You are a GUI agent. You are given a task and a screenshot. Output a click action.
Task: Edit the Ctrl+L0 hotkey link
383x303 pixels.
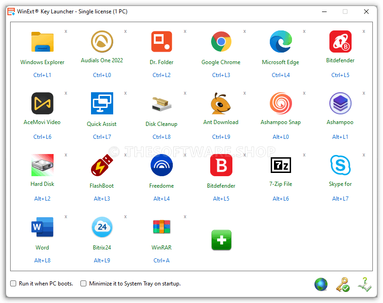click(102, 75)
